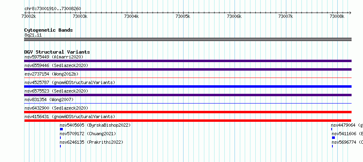The height and width of the screenshot is (162, 363).
Task: Click the nsv6246135 (Prakrithi2022) label
Action: [x=91, y=142]
